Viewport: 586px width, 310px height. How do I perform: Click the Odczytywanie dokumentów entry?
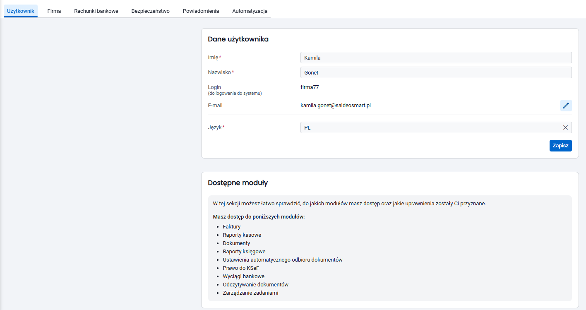[256, 285]
